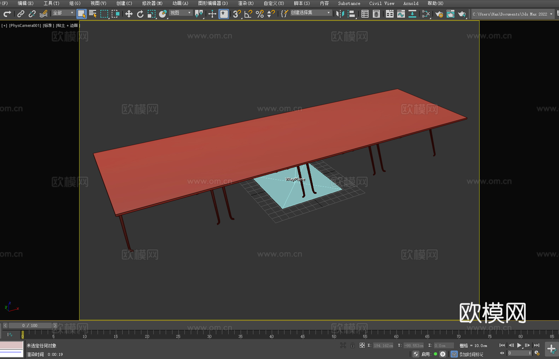Activate the Select and Rotate tool
559x359 pixels.
140,14
